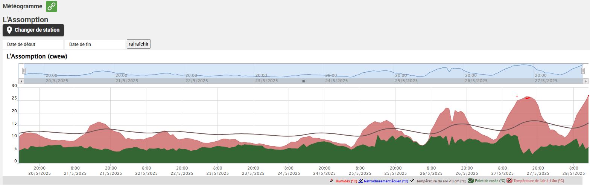Toggle Température du sol -10 cm checkmark
The width and height of the screenshot is (590, 185).
(x=412, y=181)
